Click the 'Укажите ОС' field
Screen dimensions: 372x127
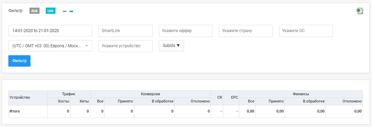coord(306,31)
